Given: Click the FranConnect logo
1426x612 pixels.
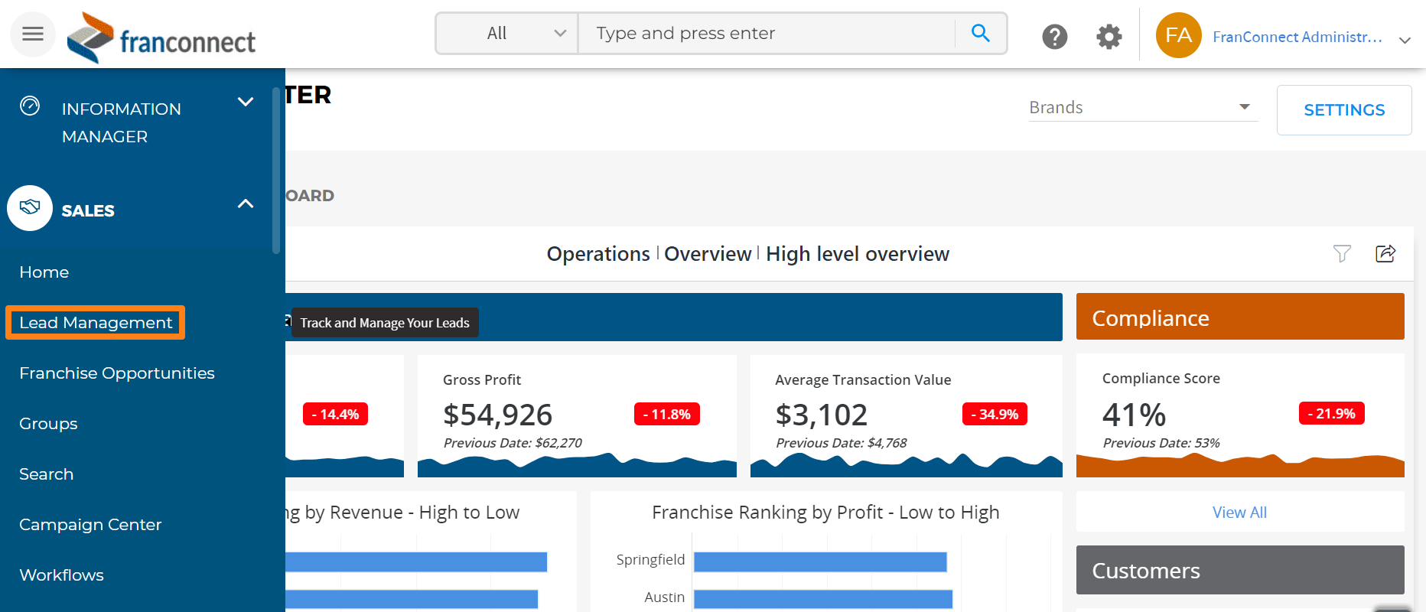Looking at the screenshot, I should click(161, 37).
